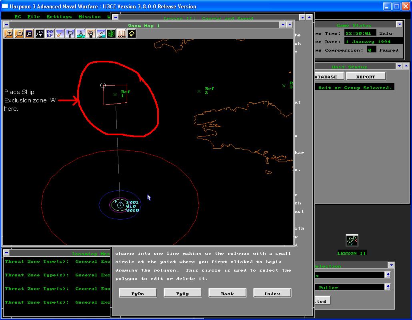Click the partially hidden 'ited' button

coord(322,301)
